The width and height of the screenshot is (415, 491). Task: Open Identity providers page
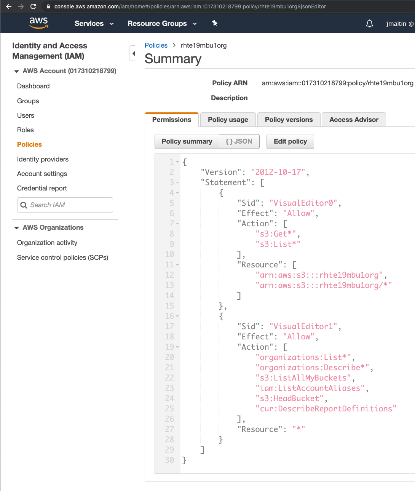[43, 159]
